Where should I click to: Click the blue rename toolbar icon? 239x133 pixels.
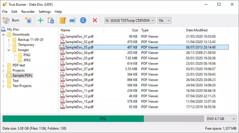tap(72, 20)
